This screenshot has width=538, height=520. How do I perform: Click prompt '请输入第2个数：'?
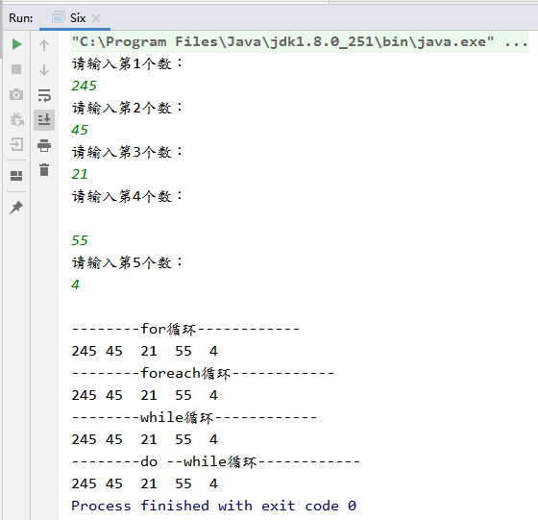coord(127,108)
